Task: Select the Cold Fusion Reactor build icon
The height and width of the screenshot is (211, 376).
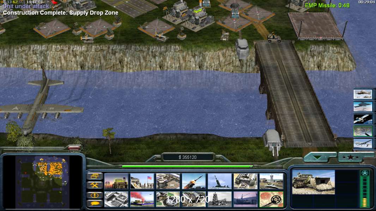Action: click(x=116, y=181)
